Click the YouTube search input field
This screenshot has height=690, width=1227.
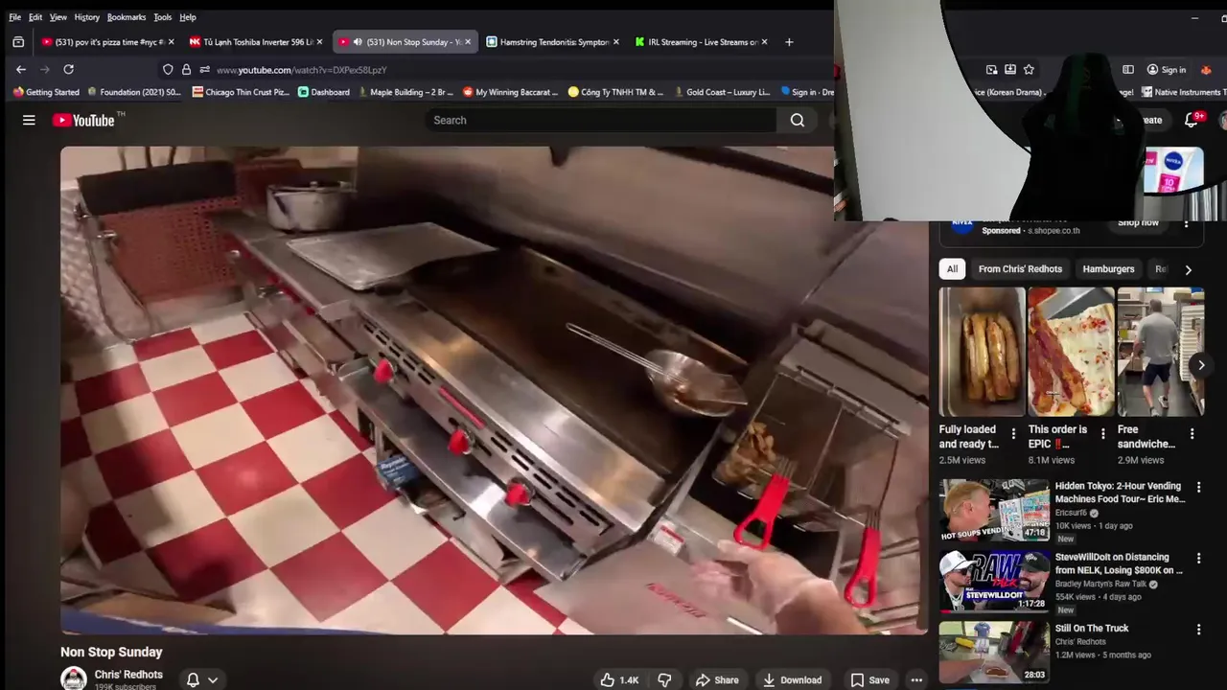[601, 120]
